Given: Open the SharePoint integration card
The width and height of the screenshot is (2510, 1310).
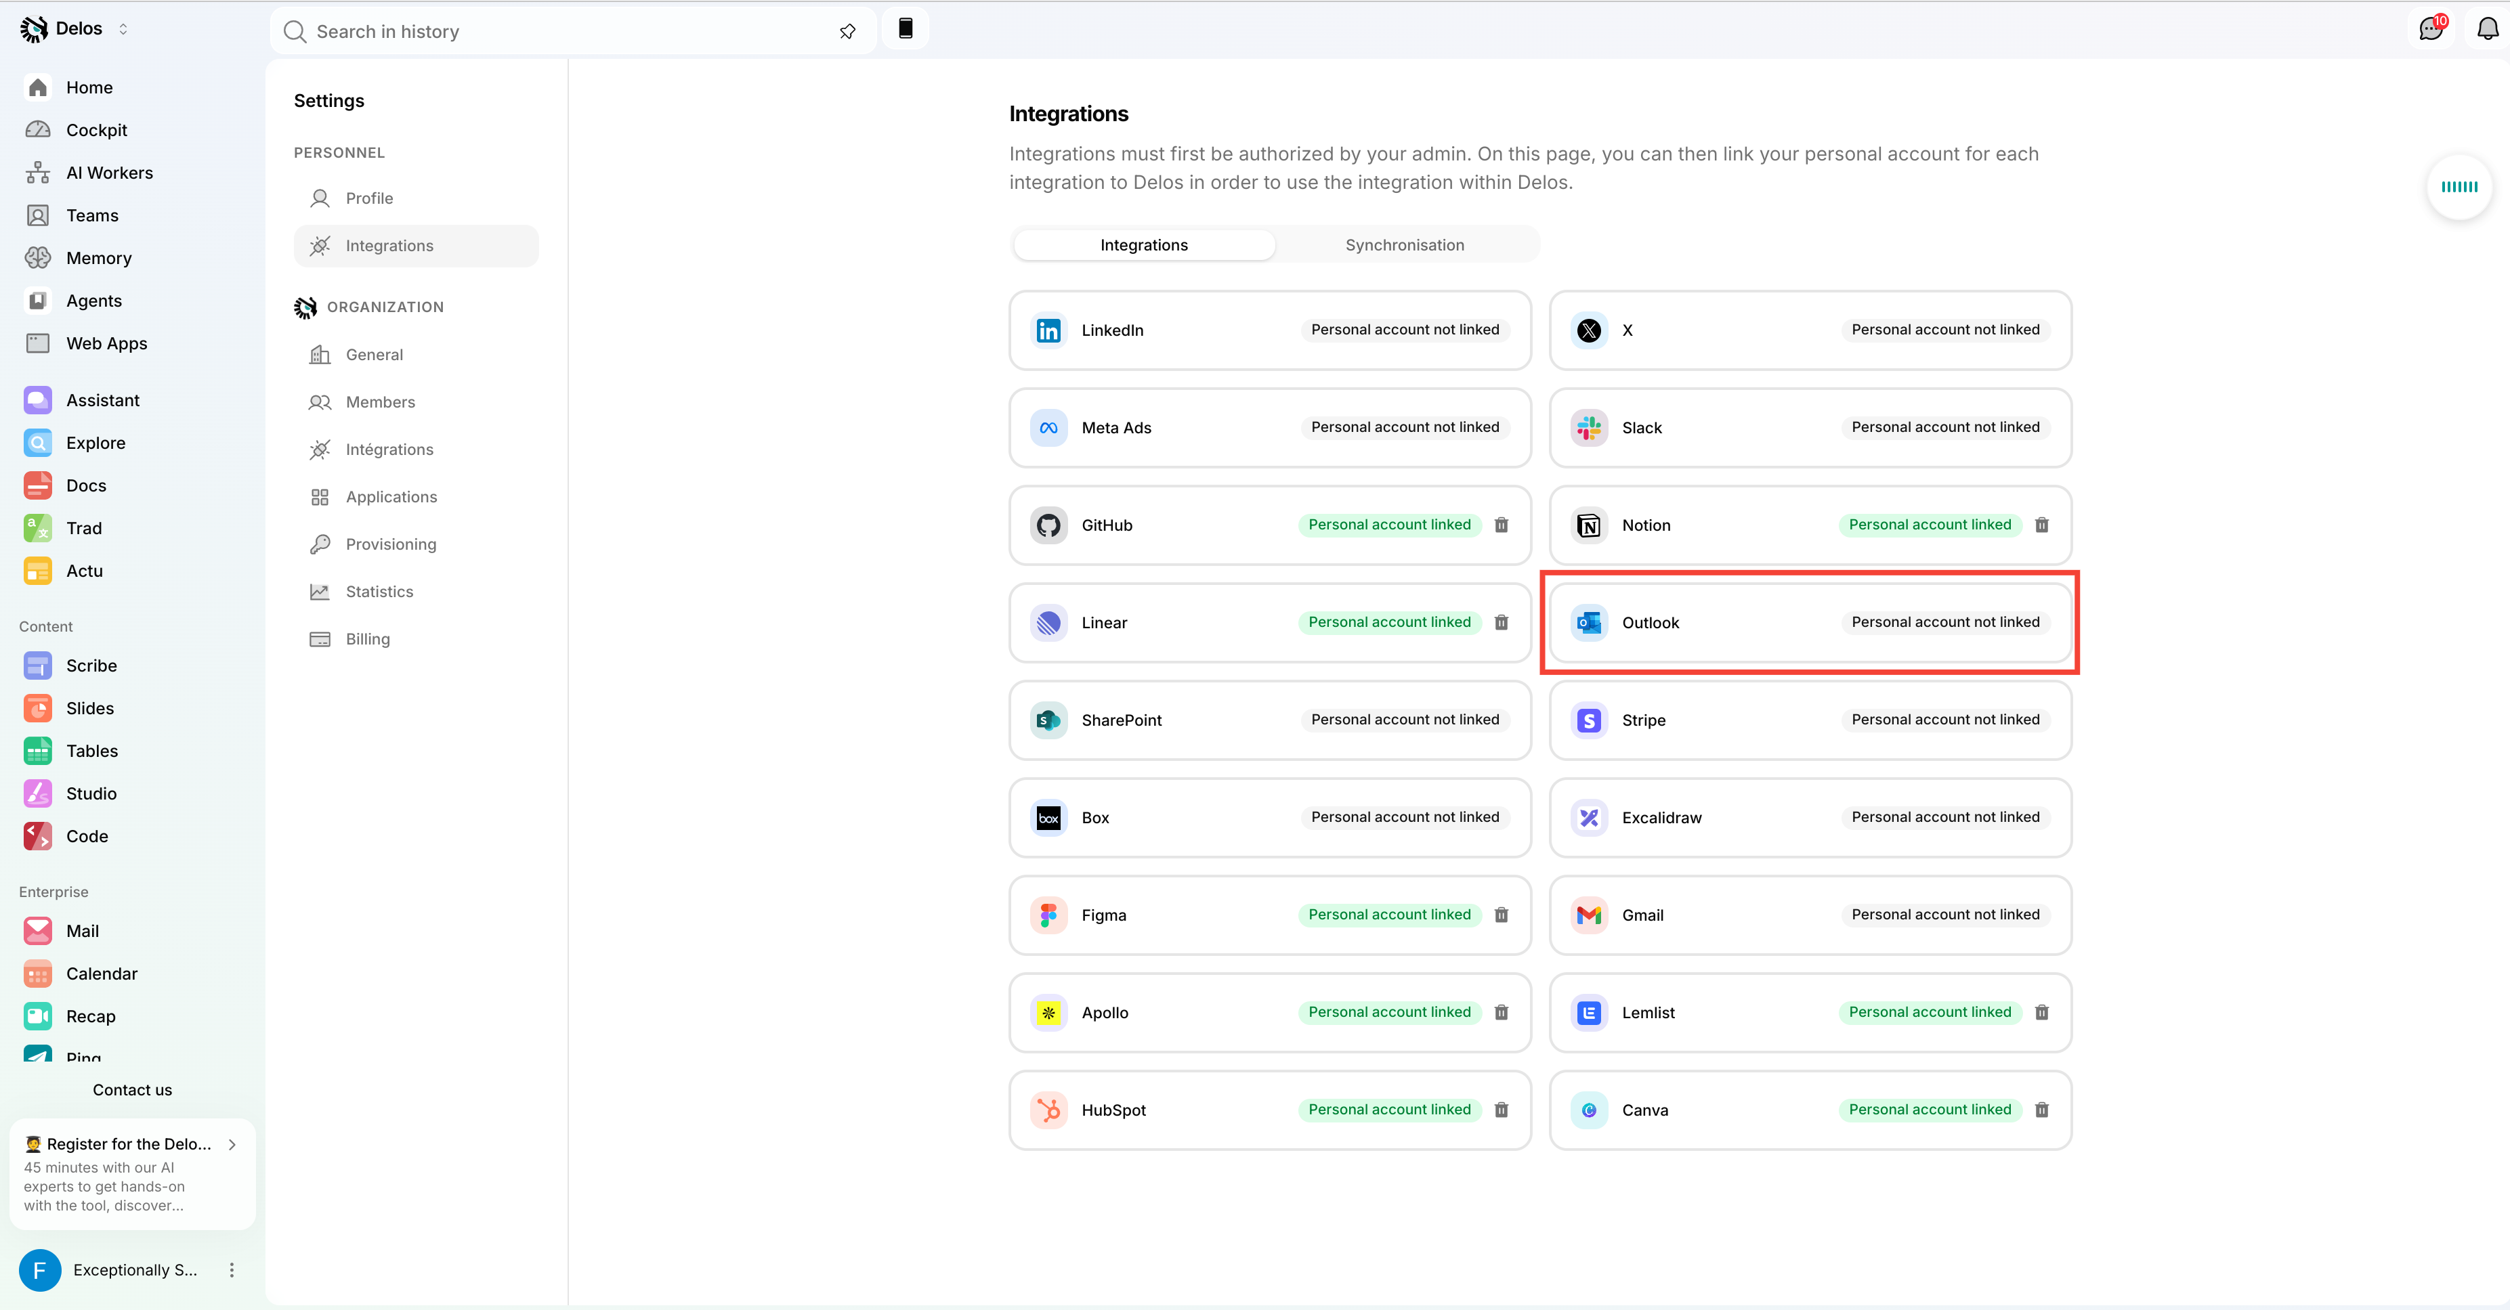Looking at the screenshot, I should point(1270,720).
